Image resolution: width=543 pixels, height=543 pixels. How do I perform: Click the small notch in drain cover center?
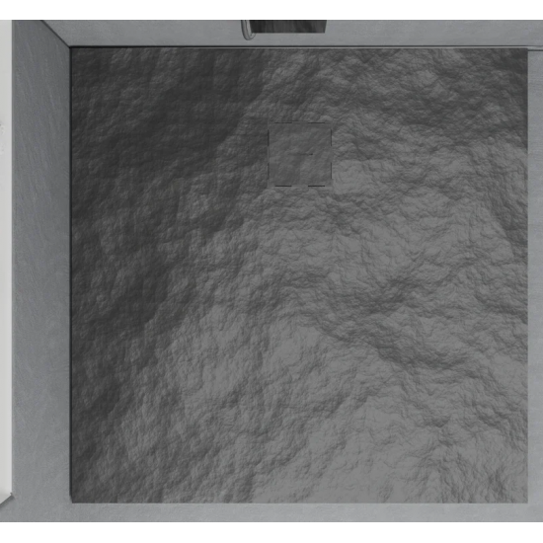(304, 154)
